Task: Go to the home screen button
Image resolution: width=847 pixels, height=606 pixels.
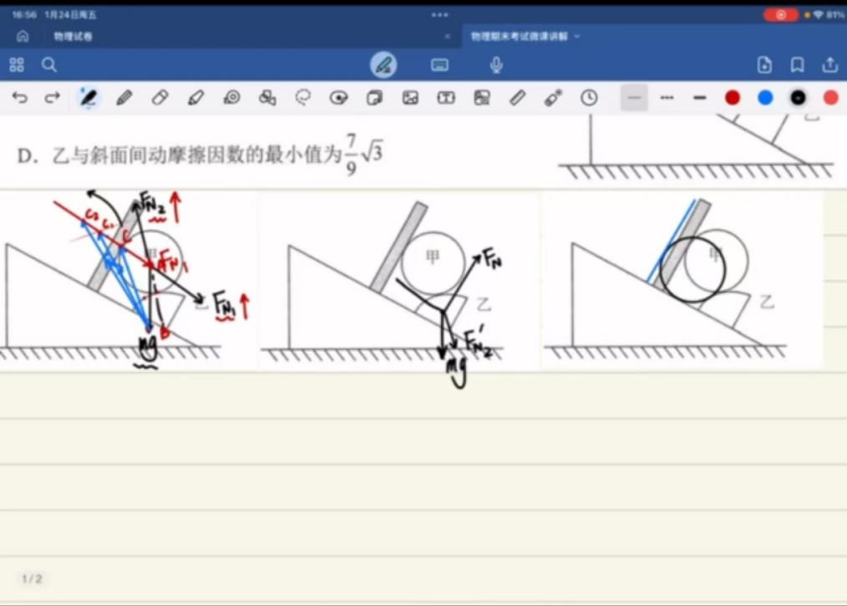Action: pyautogui.click(x=23, y=37)
